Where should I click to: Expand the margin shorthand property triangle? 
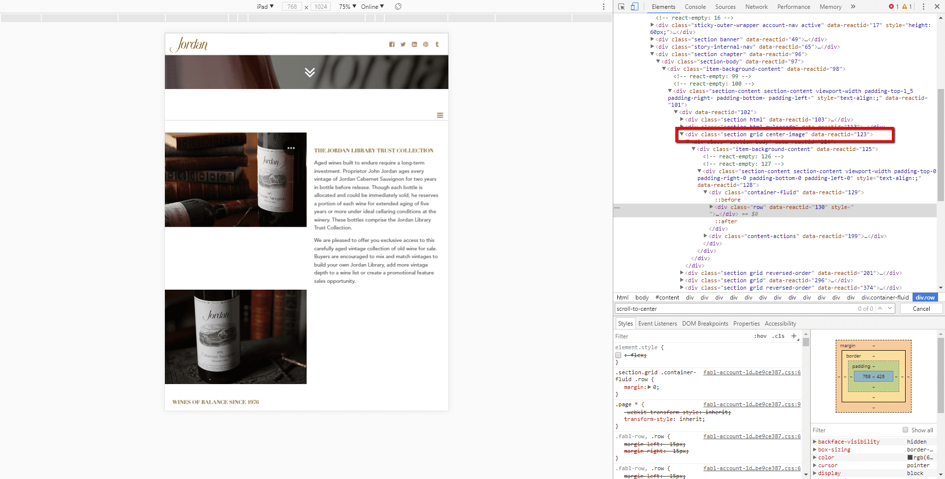(649, 387)
